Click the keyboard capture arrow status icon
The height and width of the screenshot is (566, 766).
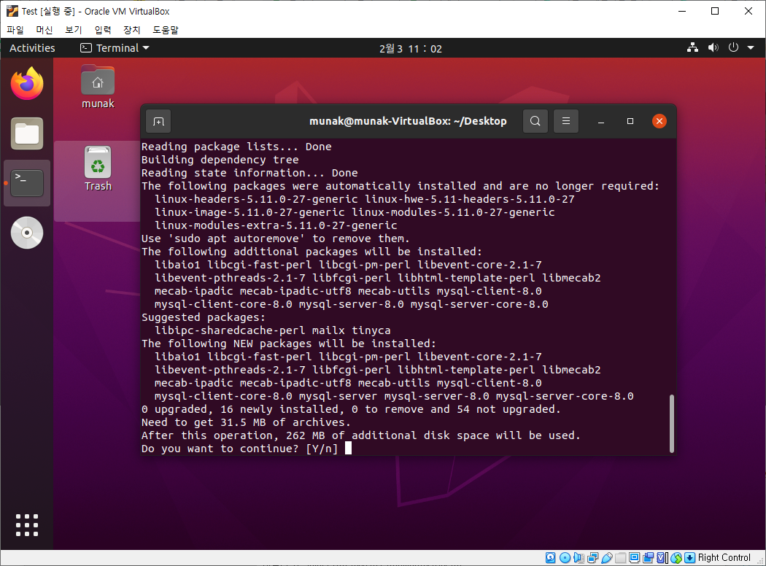click(x=690, y=557)
